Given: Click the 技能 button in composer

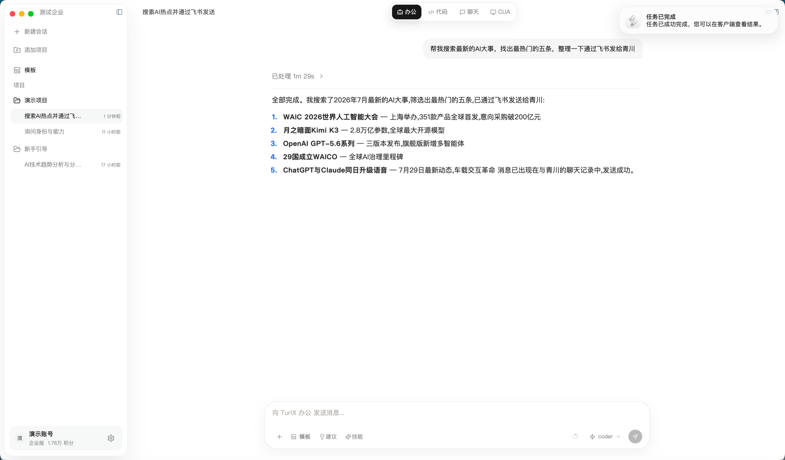Looking at the screenshot, I should [x=354, y=436].
